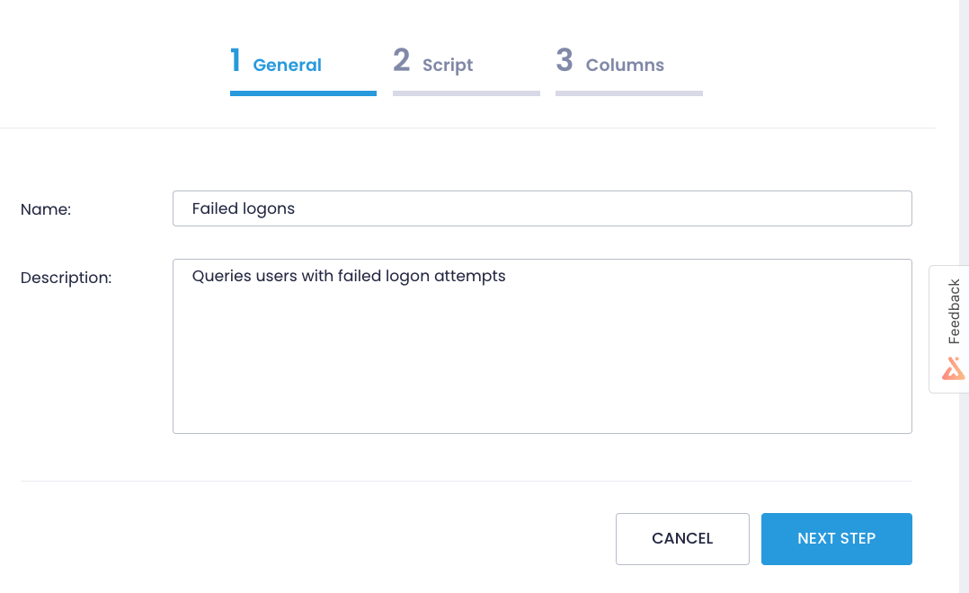Click the Script step label text
The height and width of the screenshot is (593, 969).
click(x=447, y=65)
